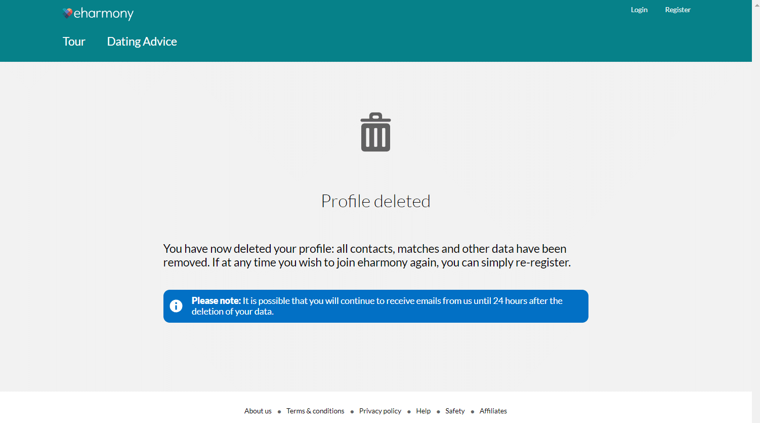This screenshot has height=423, width=760.
Task: Click the profile deletion confirmation paragraph
Action: coord(367,255)
